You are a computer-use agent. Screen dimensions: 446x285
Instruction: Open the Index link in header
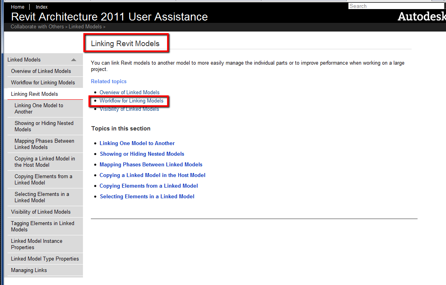[41, 7]
